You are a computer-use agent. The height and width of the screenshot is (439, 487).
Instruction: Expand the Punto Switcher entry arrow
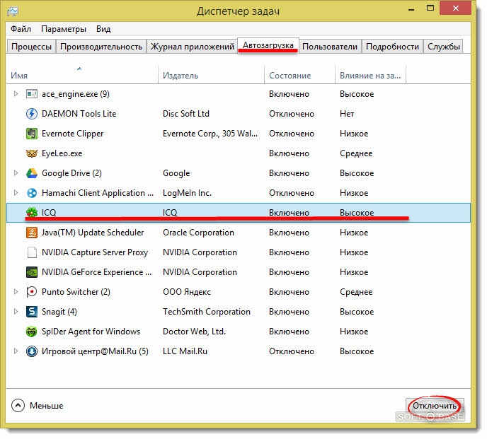[16, 292]
